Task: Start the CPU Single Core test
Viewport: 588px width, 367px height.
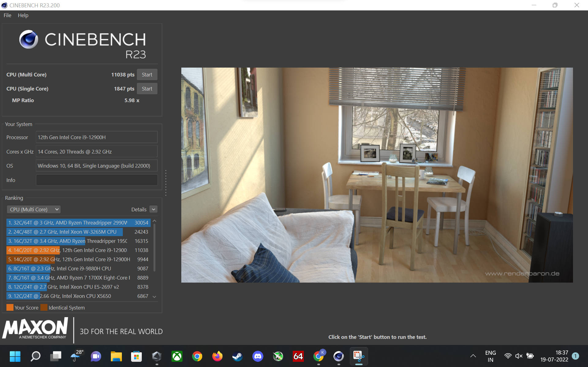Action: (147, 89)
